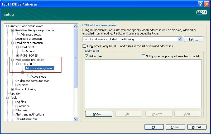Collapse Real-time file system protection node
The width and height of the screenshot is (211, 135).
point(12,30)
